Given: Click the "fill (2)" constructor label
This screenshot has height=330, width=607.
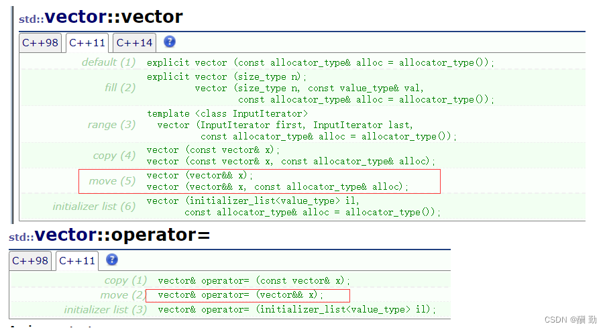Looking at the screenshot, I should click(120, 87).
